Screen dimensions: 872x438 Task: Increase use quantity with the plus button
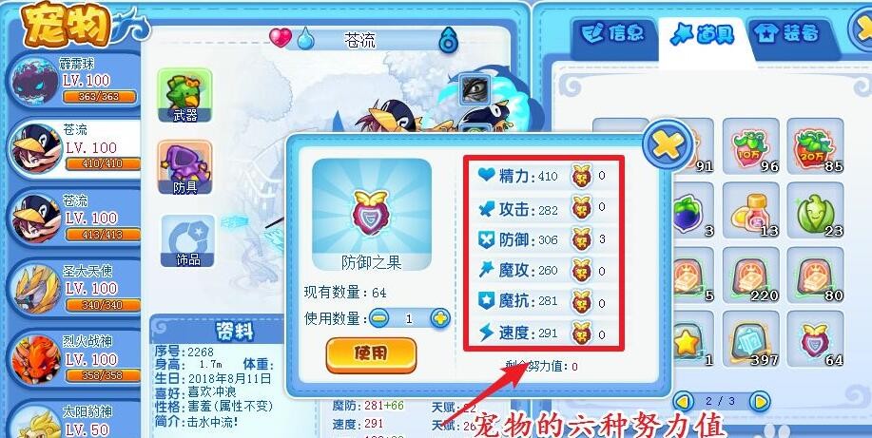coord(440,318)
